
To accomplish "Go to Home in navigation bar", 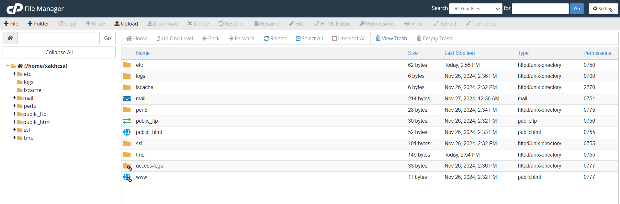I will 137,38.
